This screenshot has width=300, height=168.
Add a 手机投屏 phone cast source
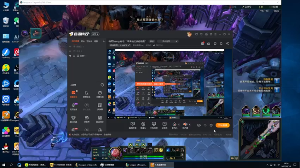coord(154,125)
